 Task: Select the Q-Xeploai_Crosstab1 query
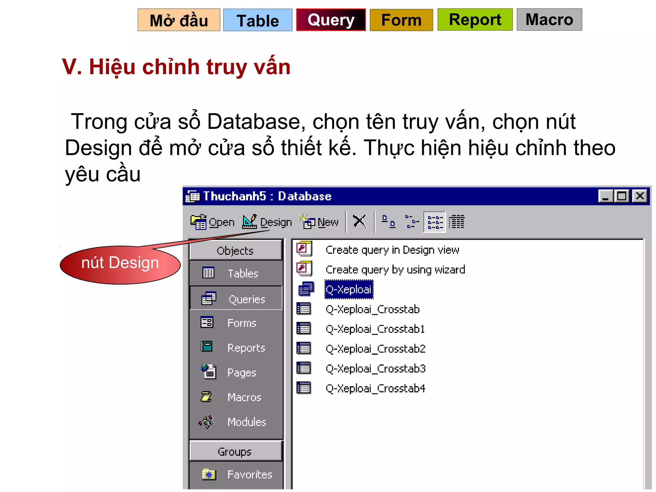click(375, 329)
